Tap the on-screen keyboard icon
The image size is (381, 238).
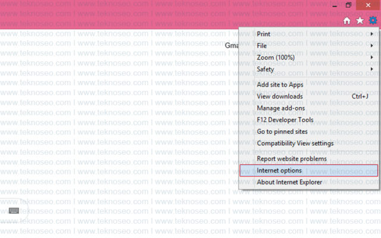point(14,210)
